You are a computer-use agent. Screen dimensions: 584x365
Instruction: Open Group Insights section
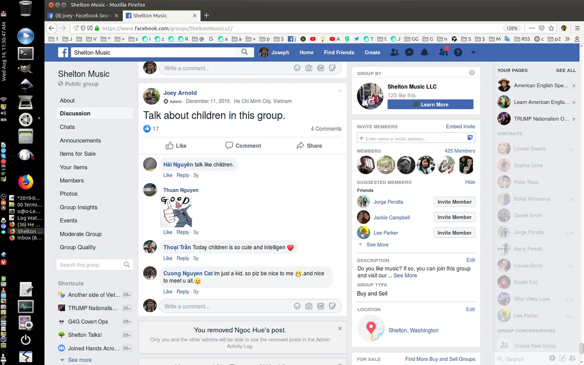point(78,207)
